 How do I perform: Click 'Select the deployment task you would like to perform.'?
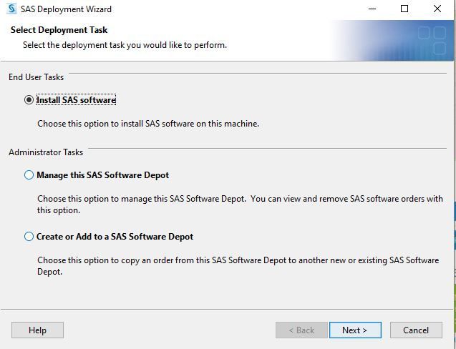click(x=125, y=45)
